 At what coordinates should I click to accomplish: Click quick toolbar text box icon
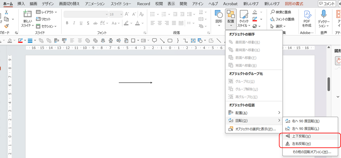(x=193, y=40)
